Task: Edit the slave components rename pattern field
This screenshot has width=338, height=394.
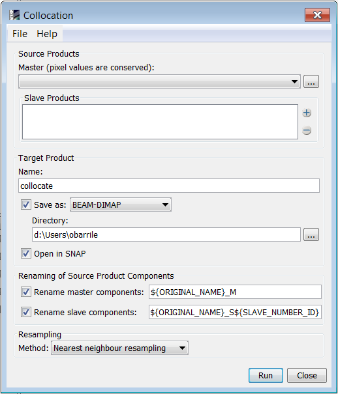Action: click(235, 312)
